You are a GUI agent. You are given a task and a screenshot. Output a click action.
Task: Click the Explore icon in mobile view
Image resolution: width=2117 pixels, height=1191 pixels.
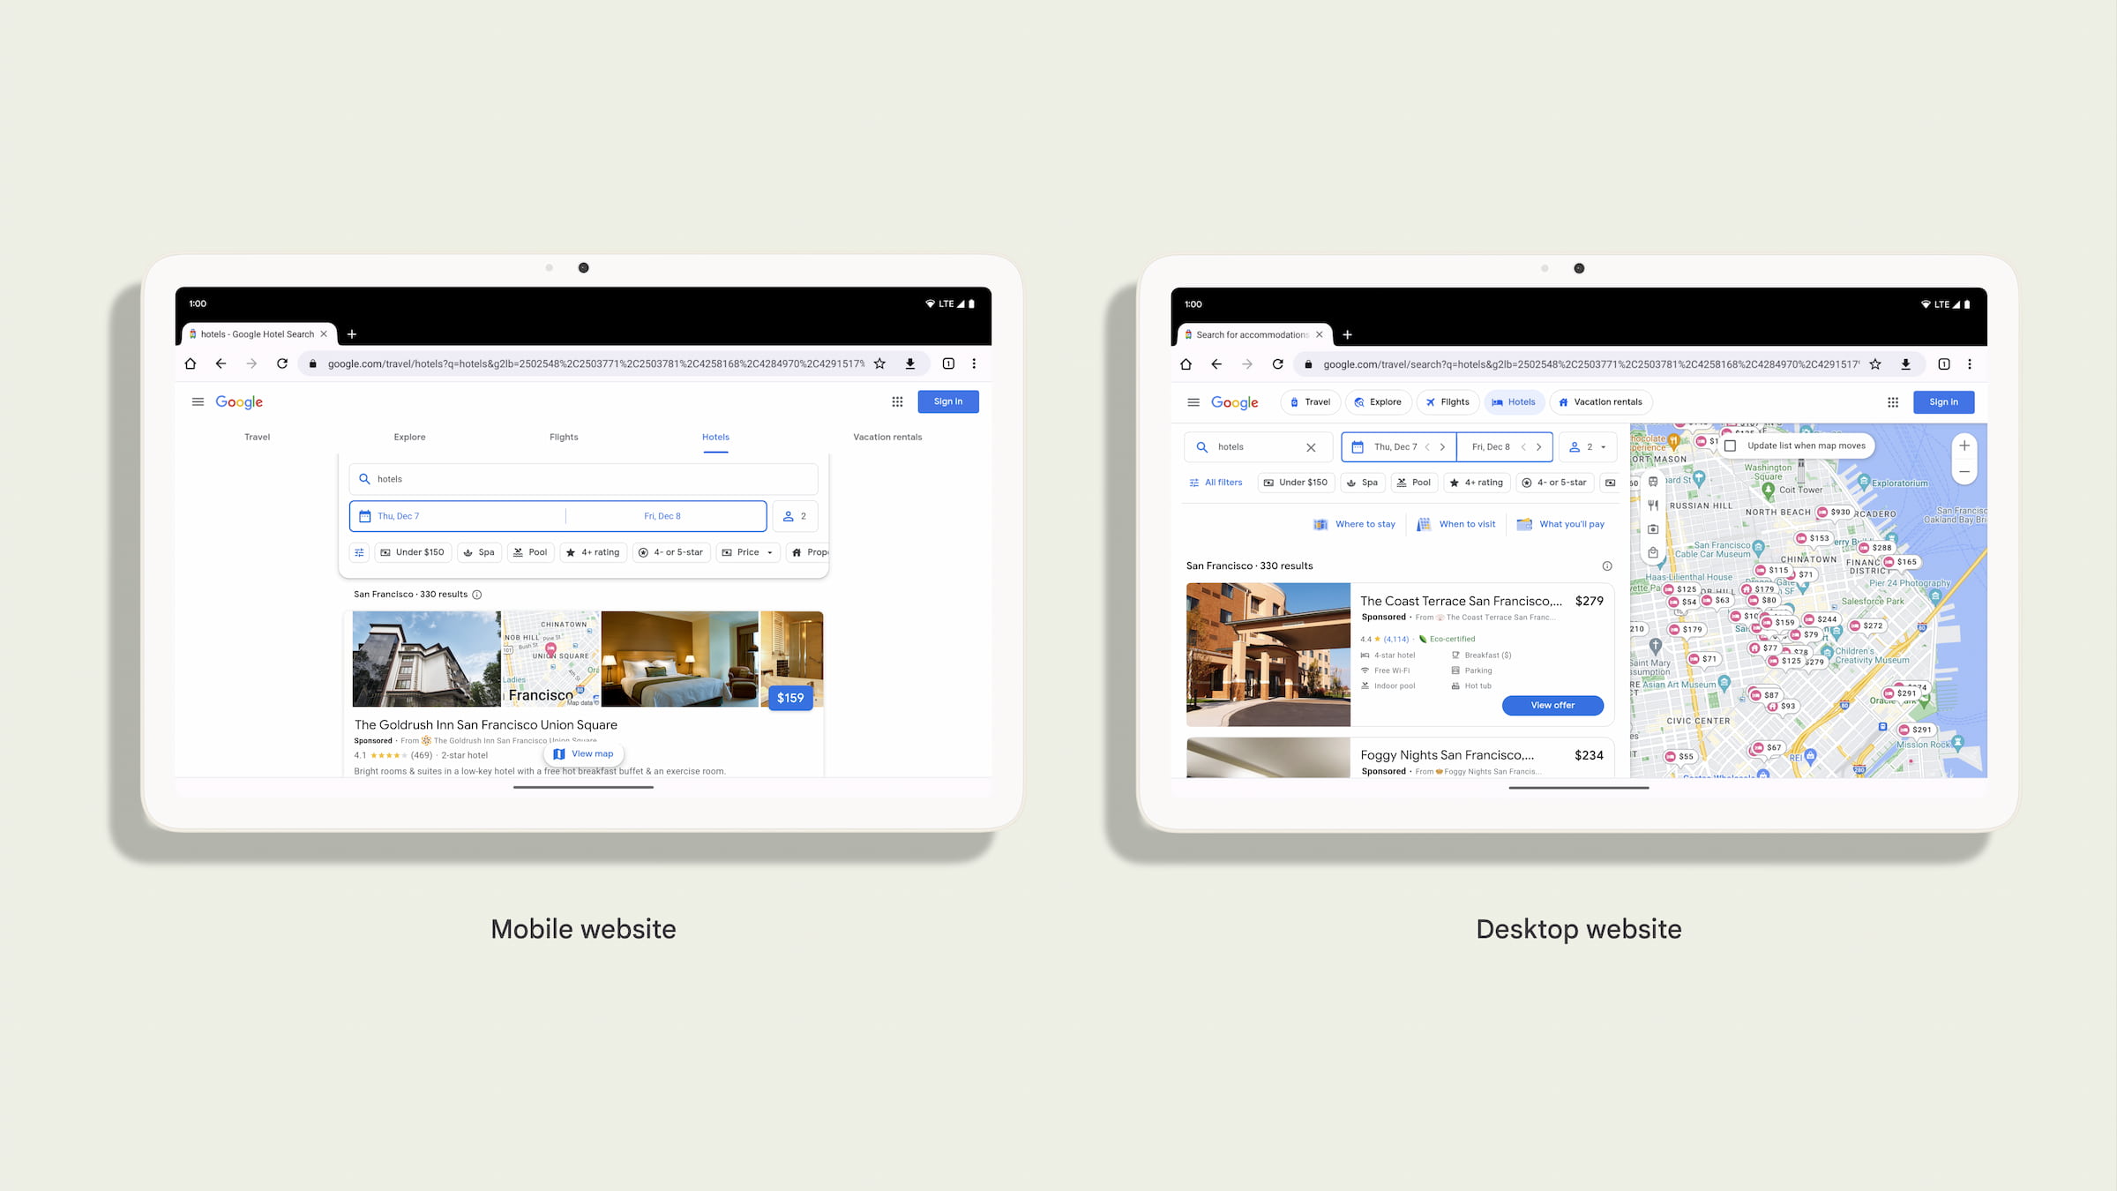tap(410, 437)
